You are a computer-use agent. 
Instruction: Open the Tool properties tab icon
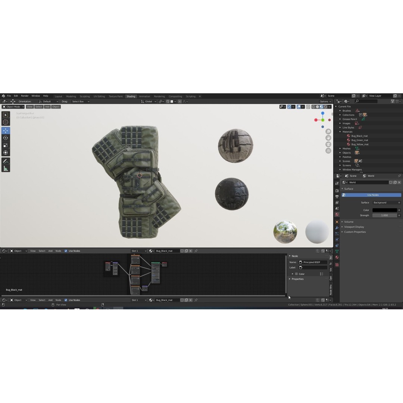pyautogui.click(x=337, y=183)
